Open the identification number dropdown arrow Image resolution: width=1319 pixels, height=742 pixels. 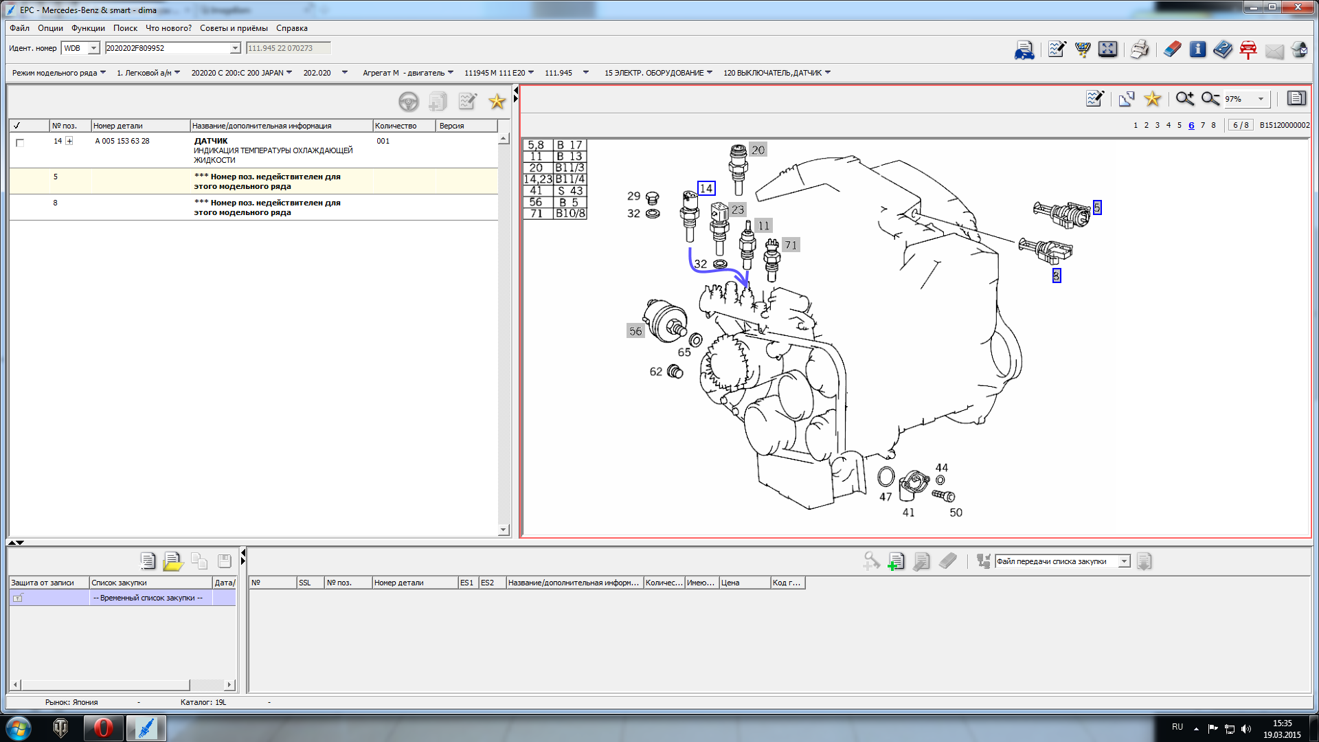[235, 48]
